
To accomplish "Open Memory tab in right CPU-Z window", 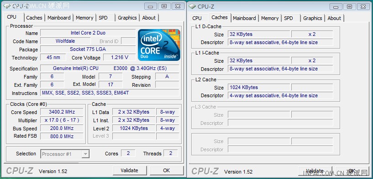I will coord(270,18).
